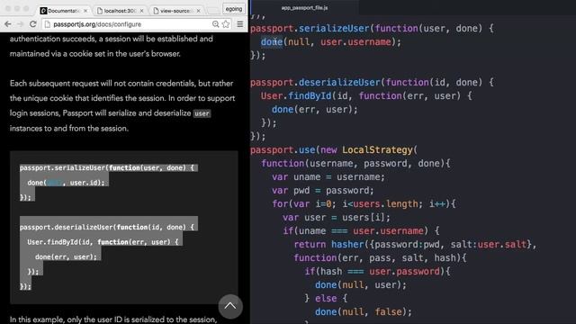Click 'var pwd = password;' line in editor
Image resolution: width=576 pixels, height=324 pixels.
pos(323,190)
